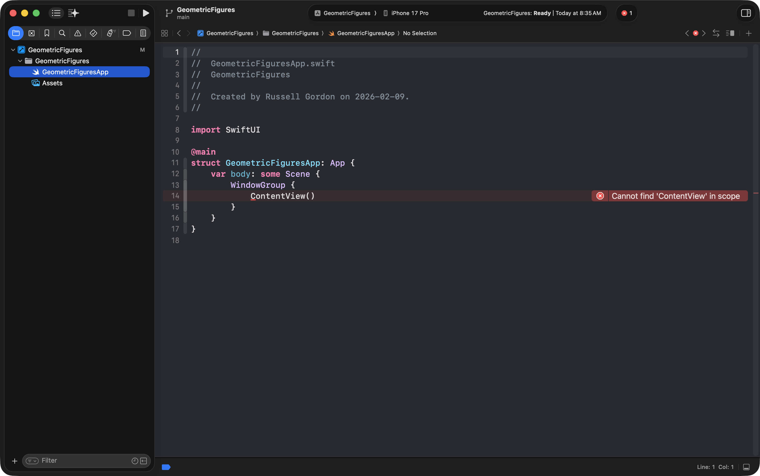Open the Bookmark navigator icon
760x476 pixels.
click(47, 33)
